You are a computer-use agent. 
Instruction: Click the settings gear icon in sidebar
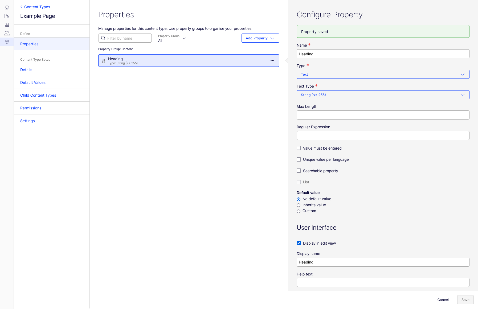point(7,42)
